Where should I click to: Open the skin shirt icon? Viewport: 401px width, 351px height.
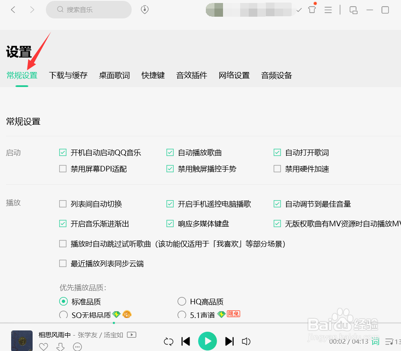click(x=312, y=10)
